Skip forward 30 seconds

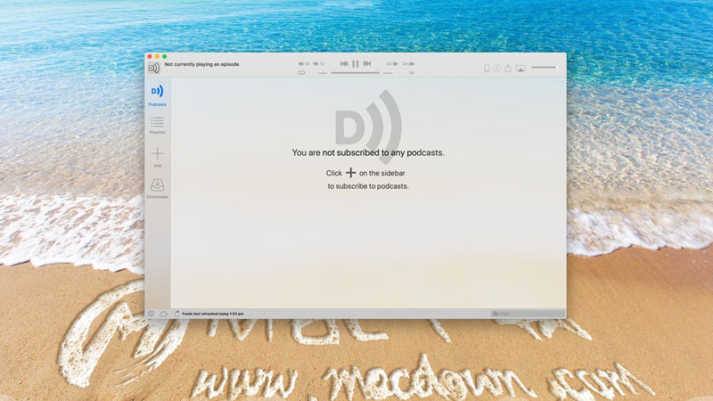pos(392,64)
